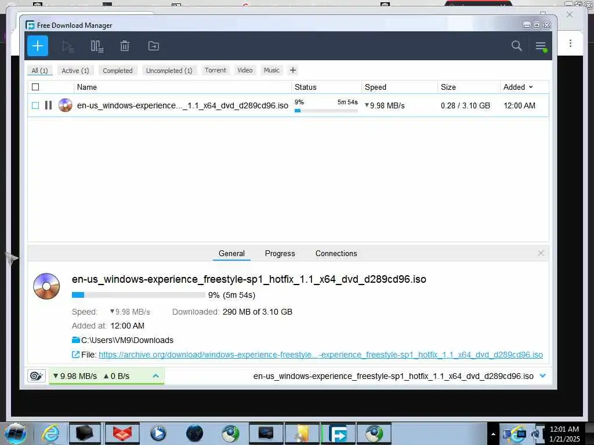
Task: Open the General details tab
Action: pos(231,253)
